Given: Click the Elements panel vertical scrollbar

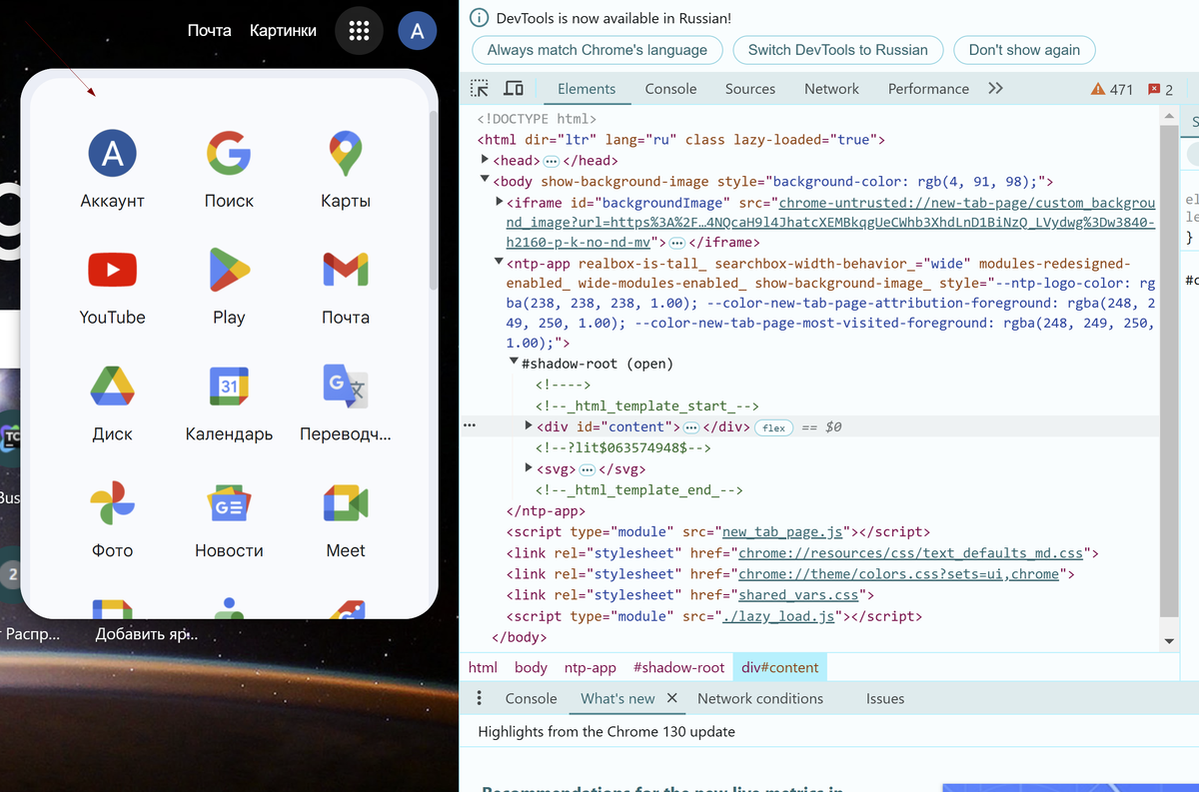Looking at the screenshot, I should [x=1169, y=370].
